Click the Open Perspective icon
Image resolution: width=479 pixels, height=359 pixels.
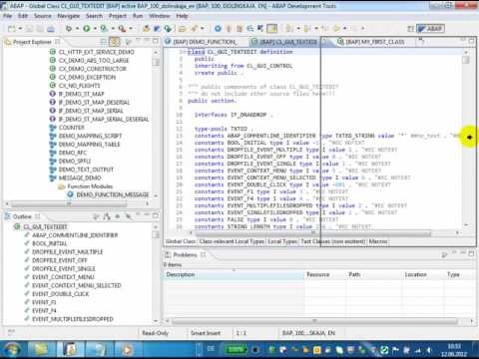(x=411, y=29)
